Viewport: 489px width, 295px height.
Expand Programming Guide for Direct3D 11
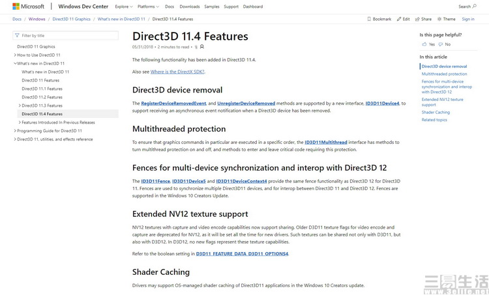click(x=14, y=131)
